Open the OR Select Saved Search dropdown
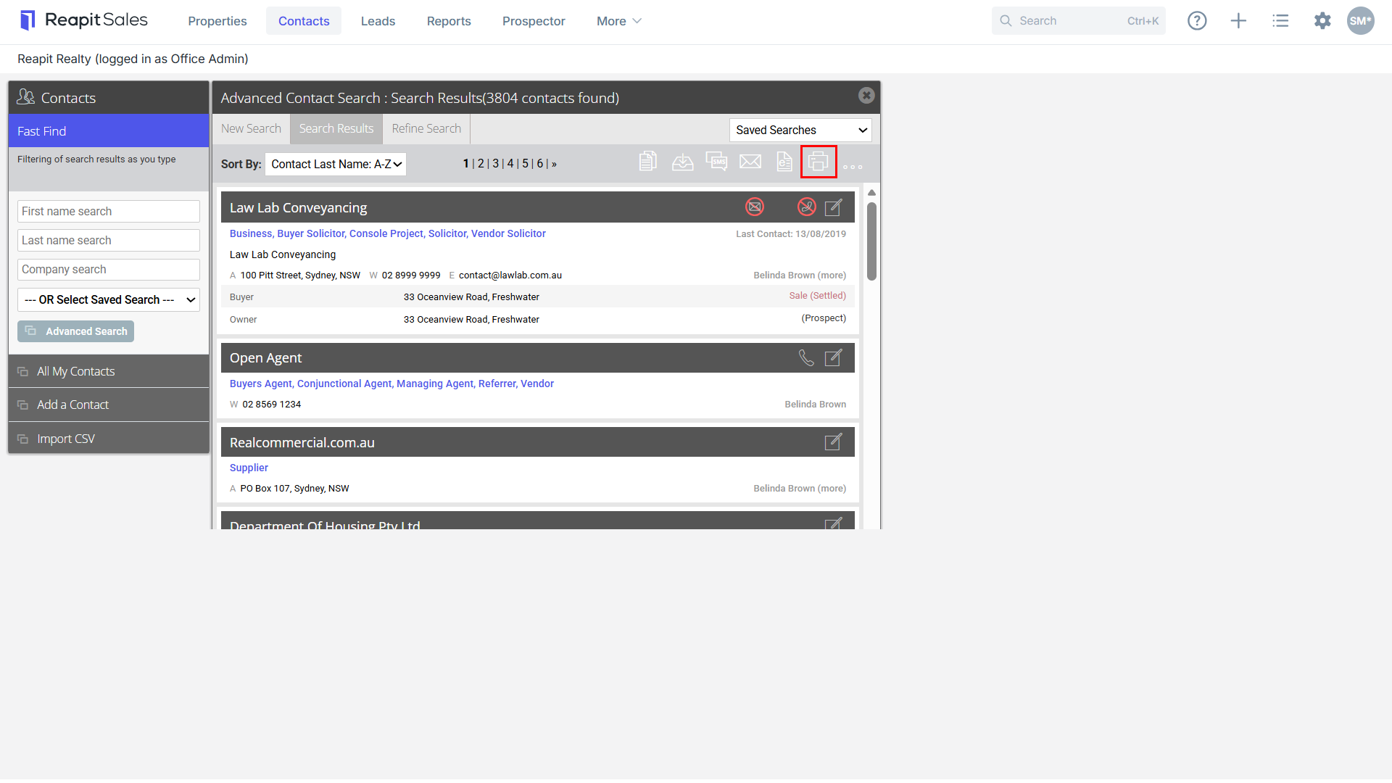Viewport: 1392px width, 783px height. pyautogui.click(x=109, y=300)
